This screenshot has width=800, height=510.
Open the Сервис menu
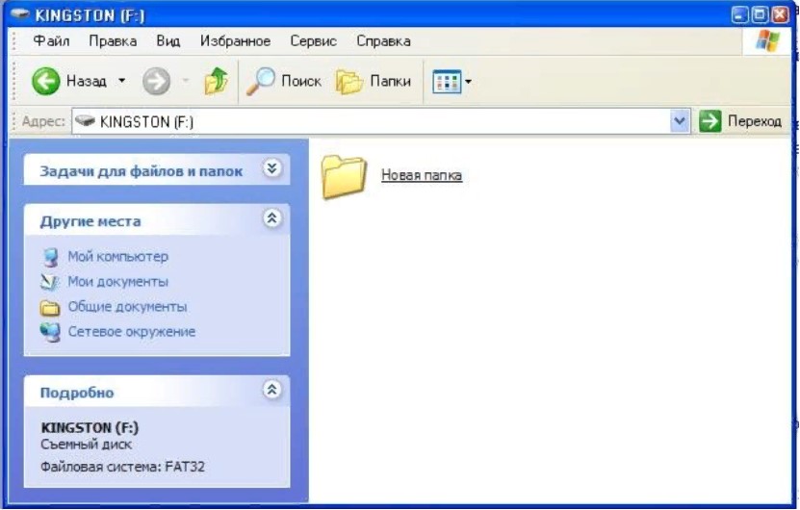[313, 41]
